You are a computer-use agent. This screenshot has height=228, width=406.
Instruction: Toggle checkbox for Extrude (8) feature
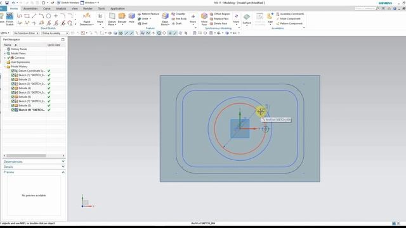coord(13,106)
